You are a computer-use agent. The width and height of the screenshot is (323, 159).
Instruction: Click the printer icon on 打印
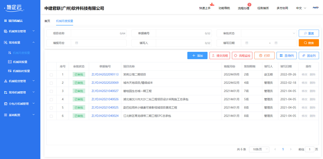[x=261, y=56]
